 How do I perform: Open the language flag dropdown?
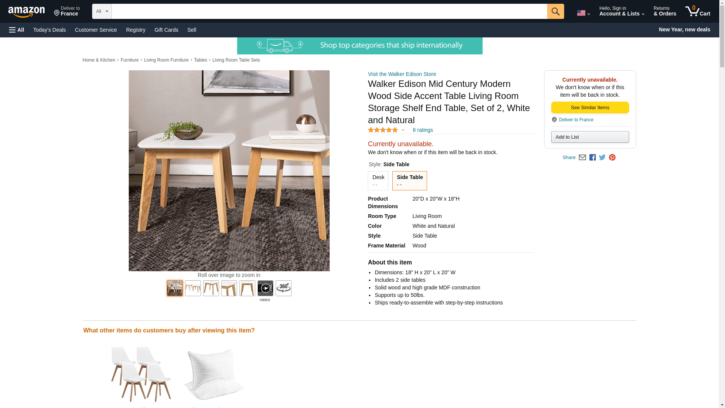click(x=583, y=13)
